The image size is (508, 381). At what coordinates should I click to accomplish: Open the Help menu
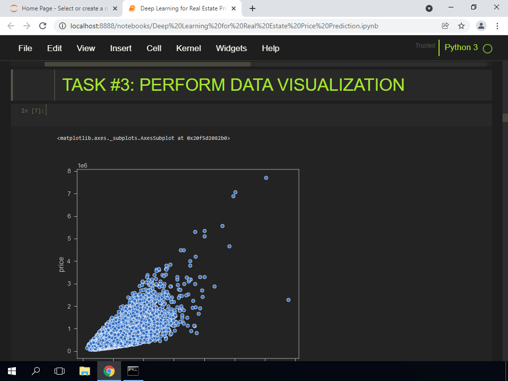tap(270, 48)
